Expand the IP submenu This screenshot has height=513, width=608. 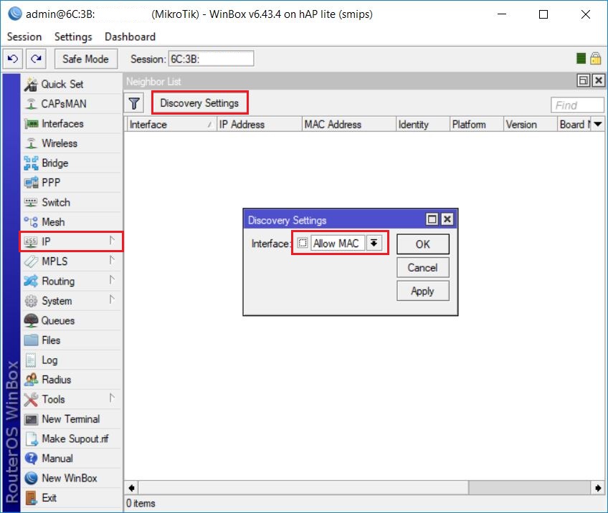pos(112,241)
